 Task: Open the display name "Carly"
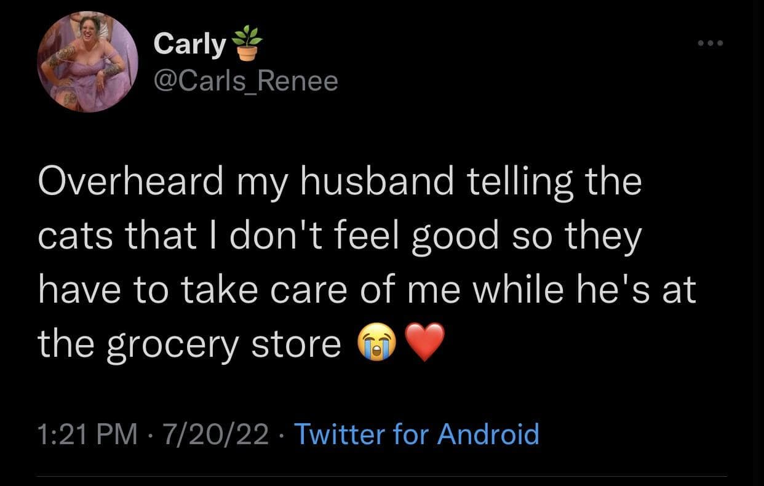(x=189, y=44)
